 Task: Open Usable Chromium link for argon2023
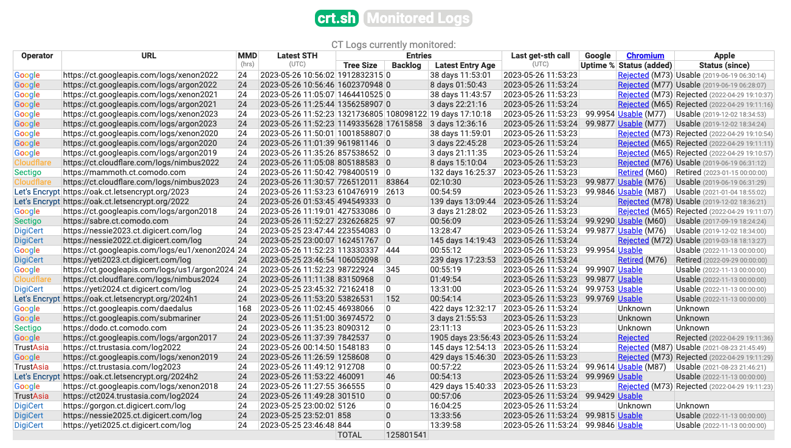pyautogui.click(x=630, y=123)
